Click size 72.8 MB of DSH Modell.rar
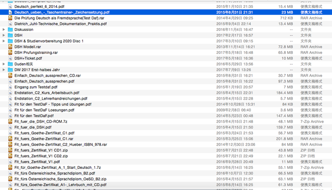The width and height of the screenshot is (332, 190). pos(285,47)
